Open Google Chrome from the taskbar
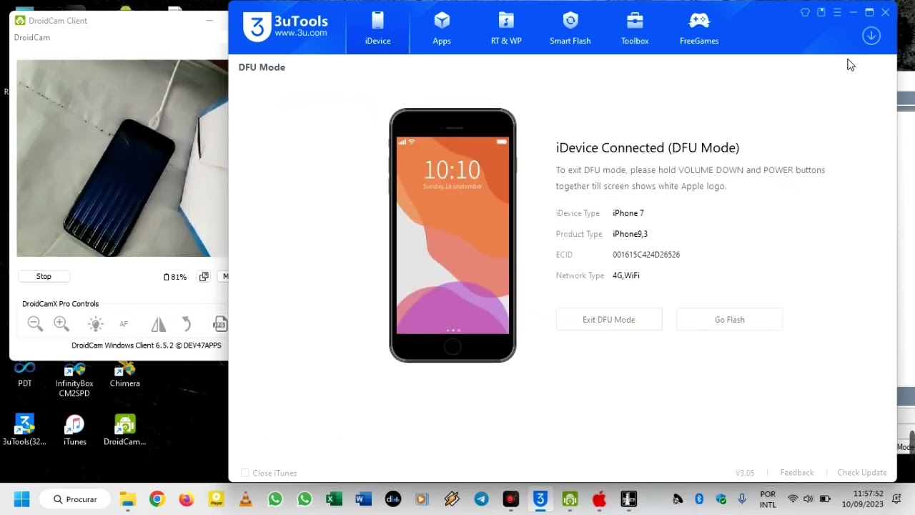 click(x=157, y=499)
